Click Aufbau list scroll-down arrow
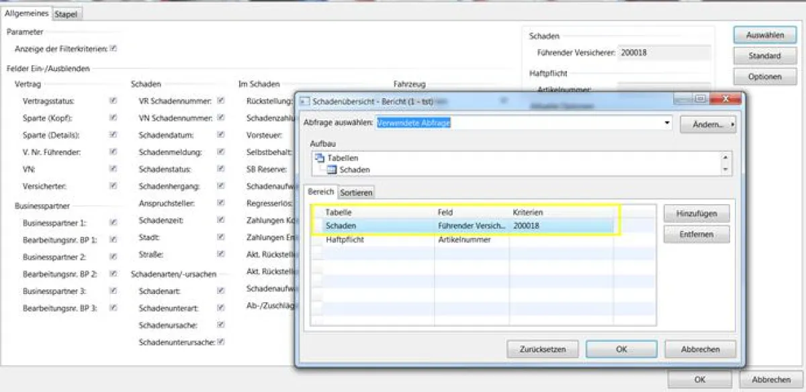This screenshot has height=392, width=806. point(724,170)
